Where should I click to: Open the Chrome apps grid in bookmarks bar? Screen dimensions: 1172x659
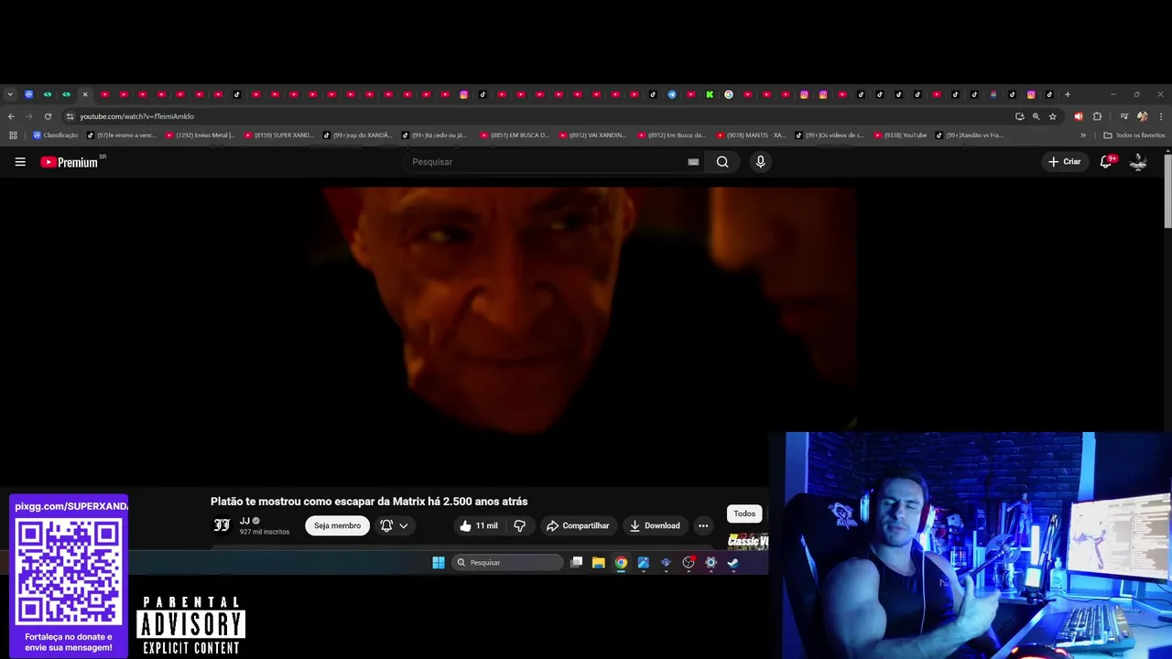(13, 135)
